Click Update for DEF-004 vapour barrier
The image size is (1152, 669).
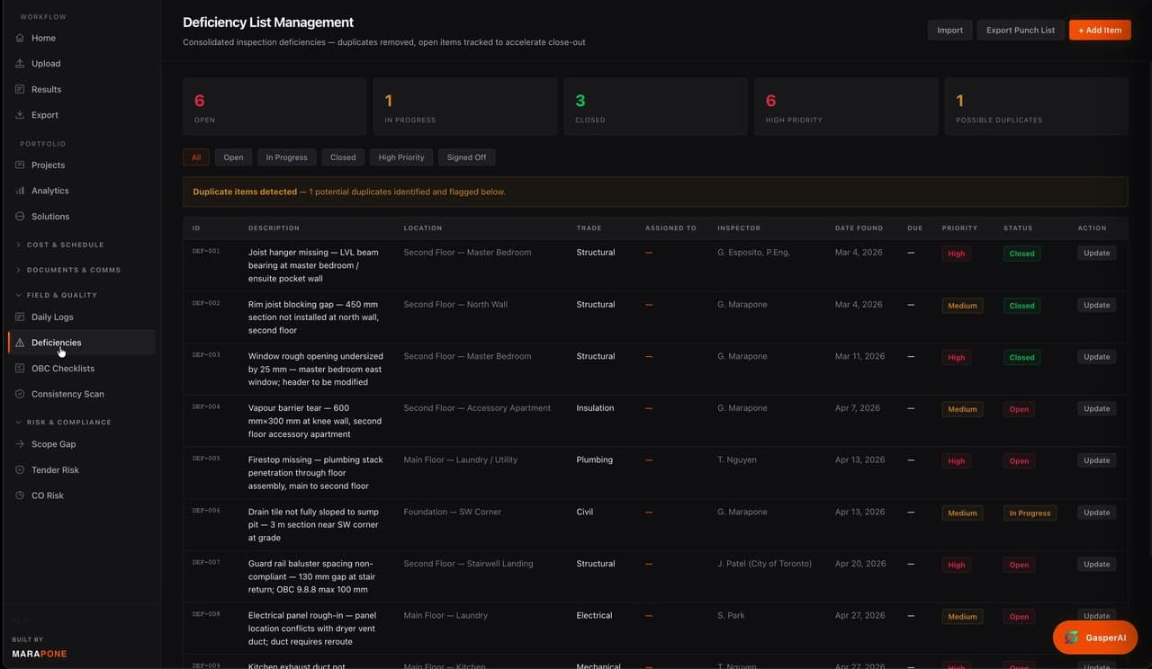click(x=1096, y=409)
